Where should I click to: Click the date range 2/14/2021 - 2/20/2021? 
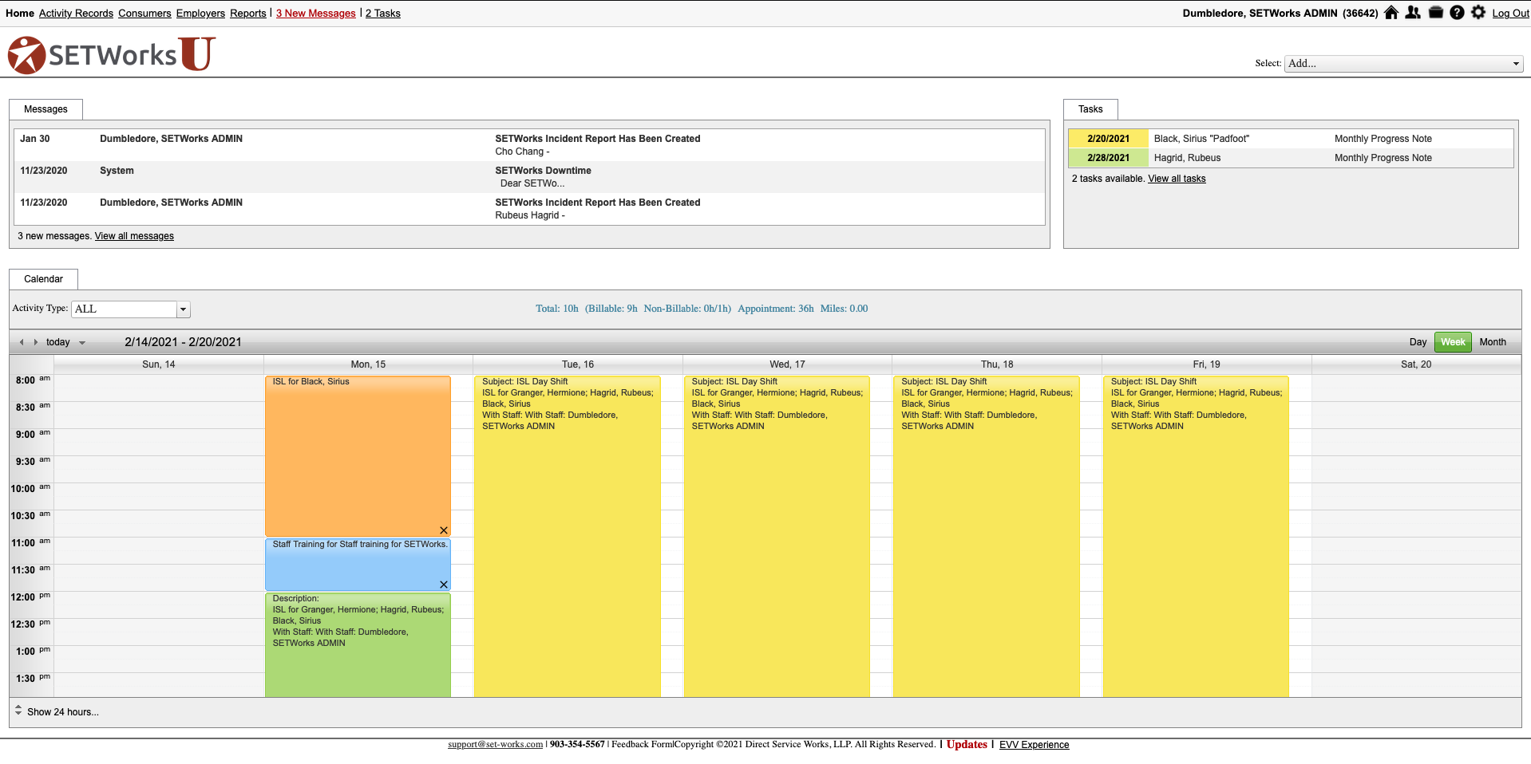183,342
